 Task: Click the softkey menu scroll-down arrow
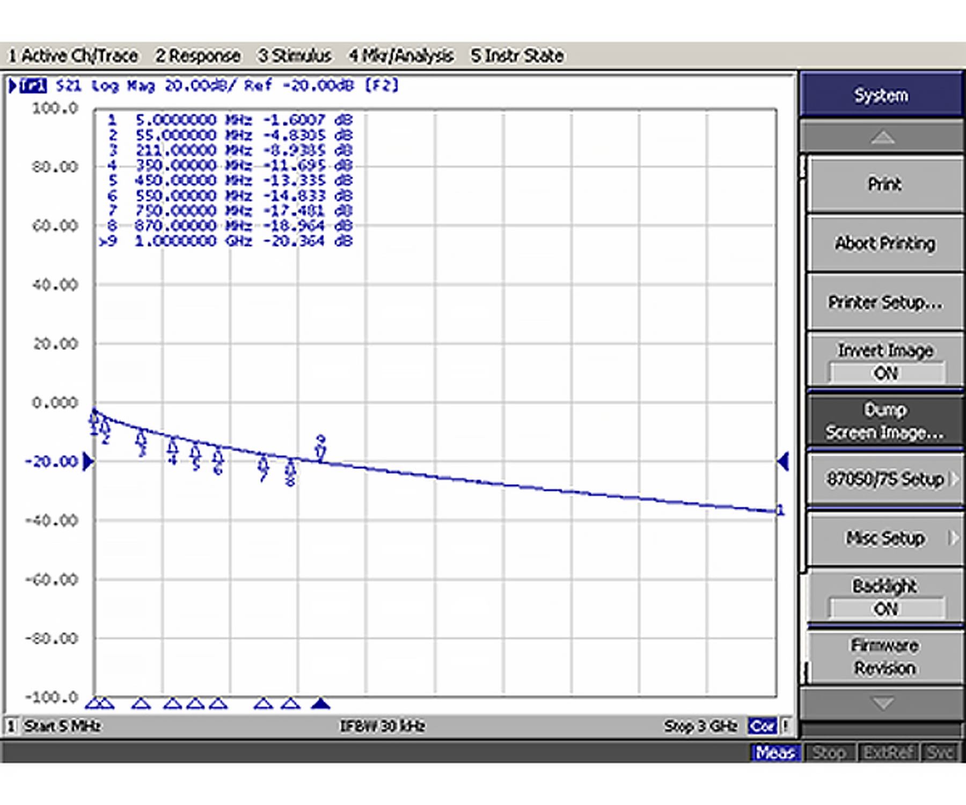(x=882, y=702)
